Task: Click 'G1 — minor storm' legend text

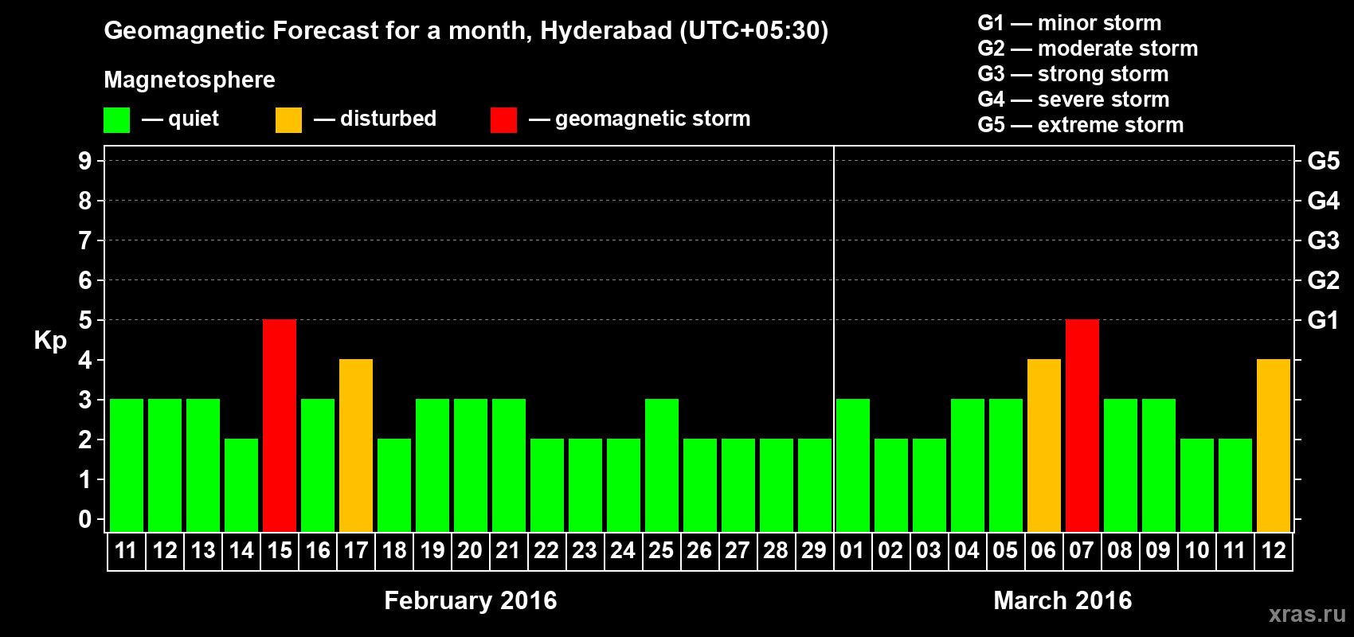Action: [x=1070, y=23]
